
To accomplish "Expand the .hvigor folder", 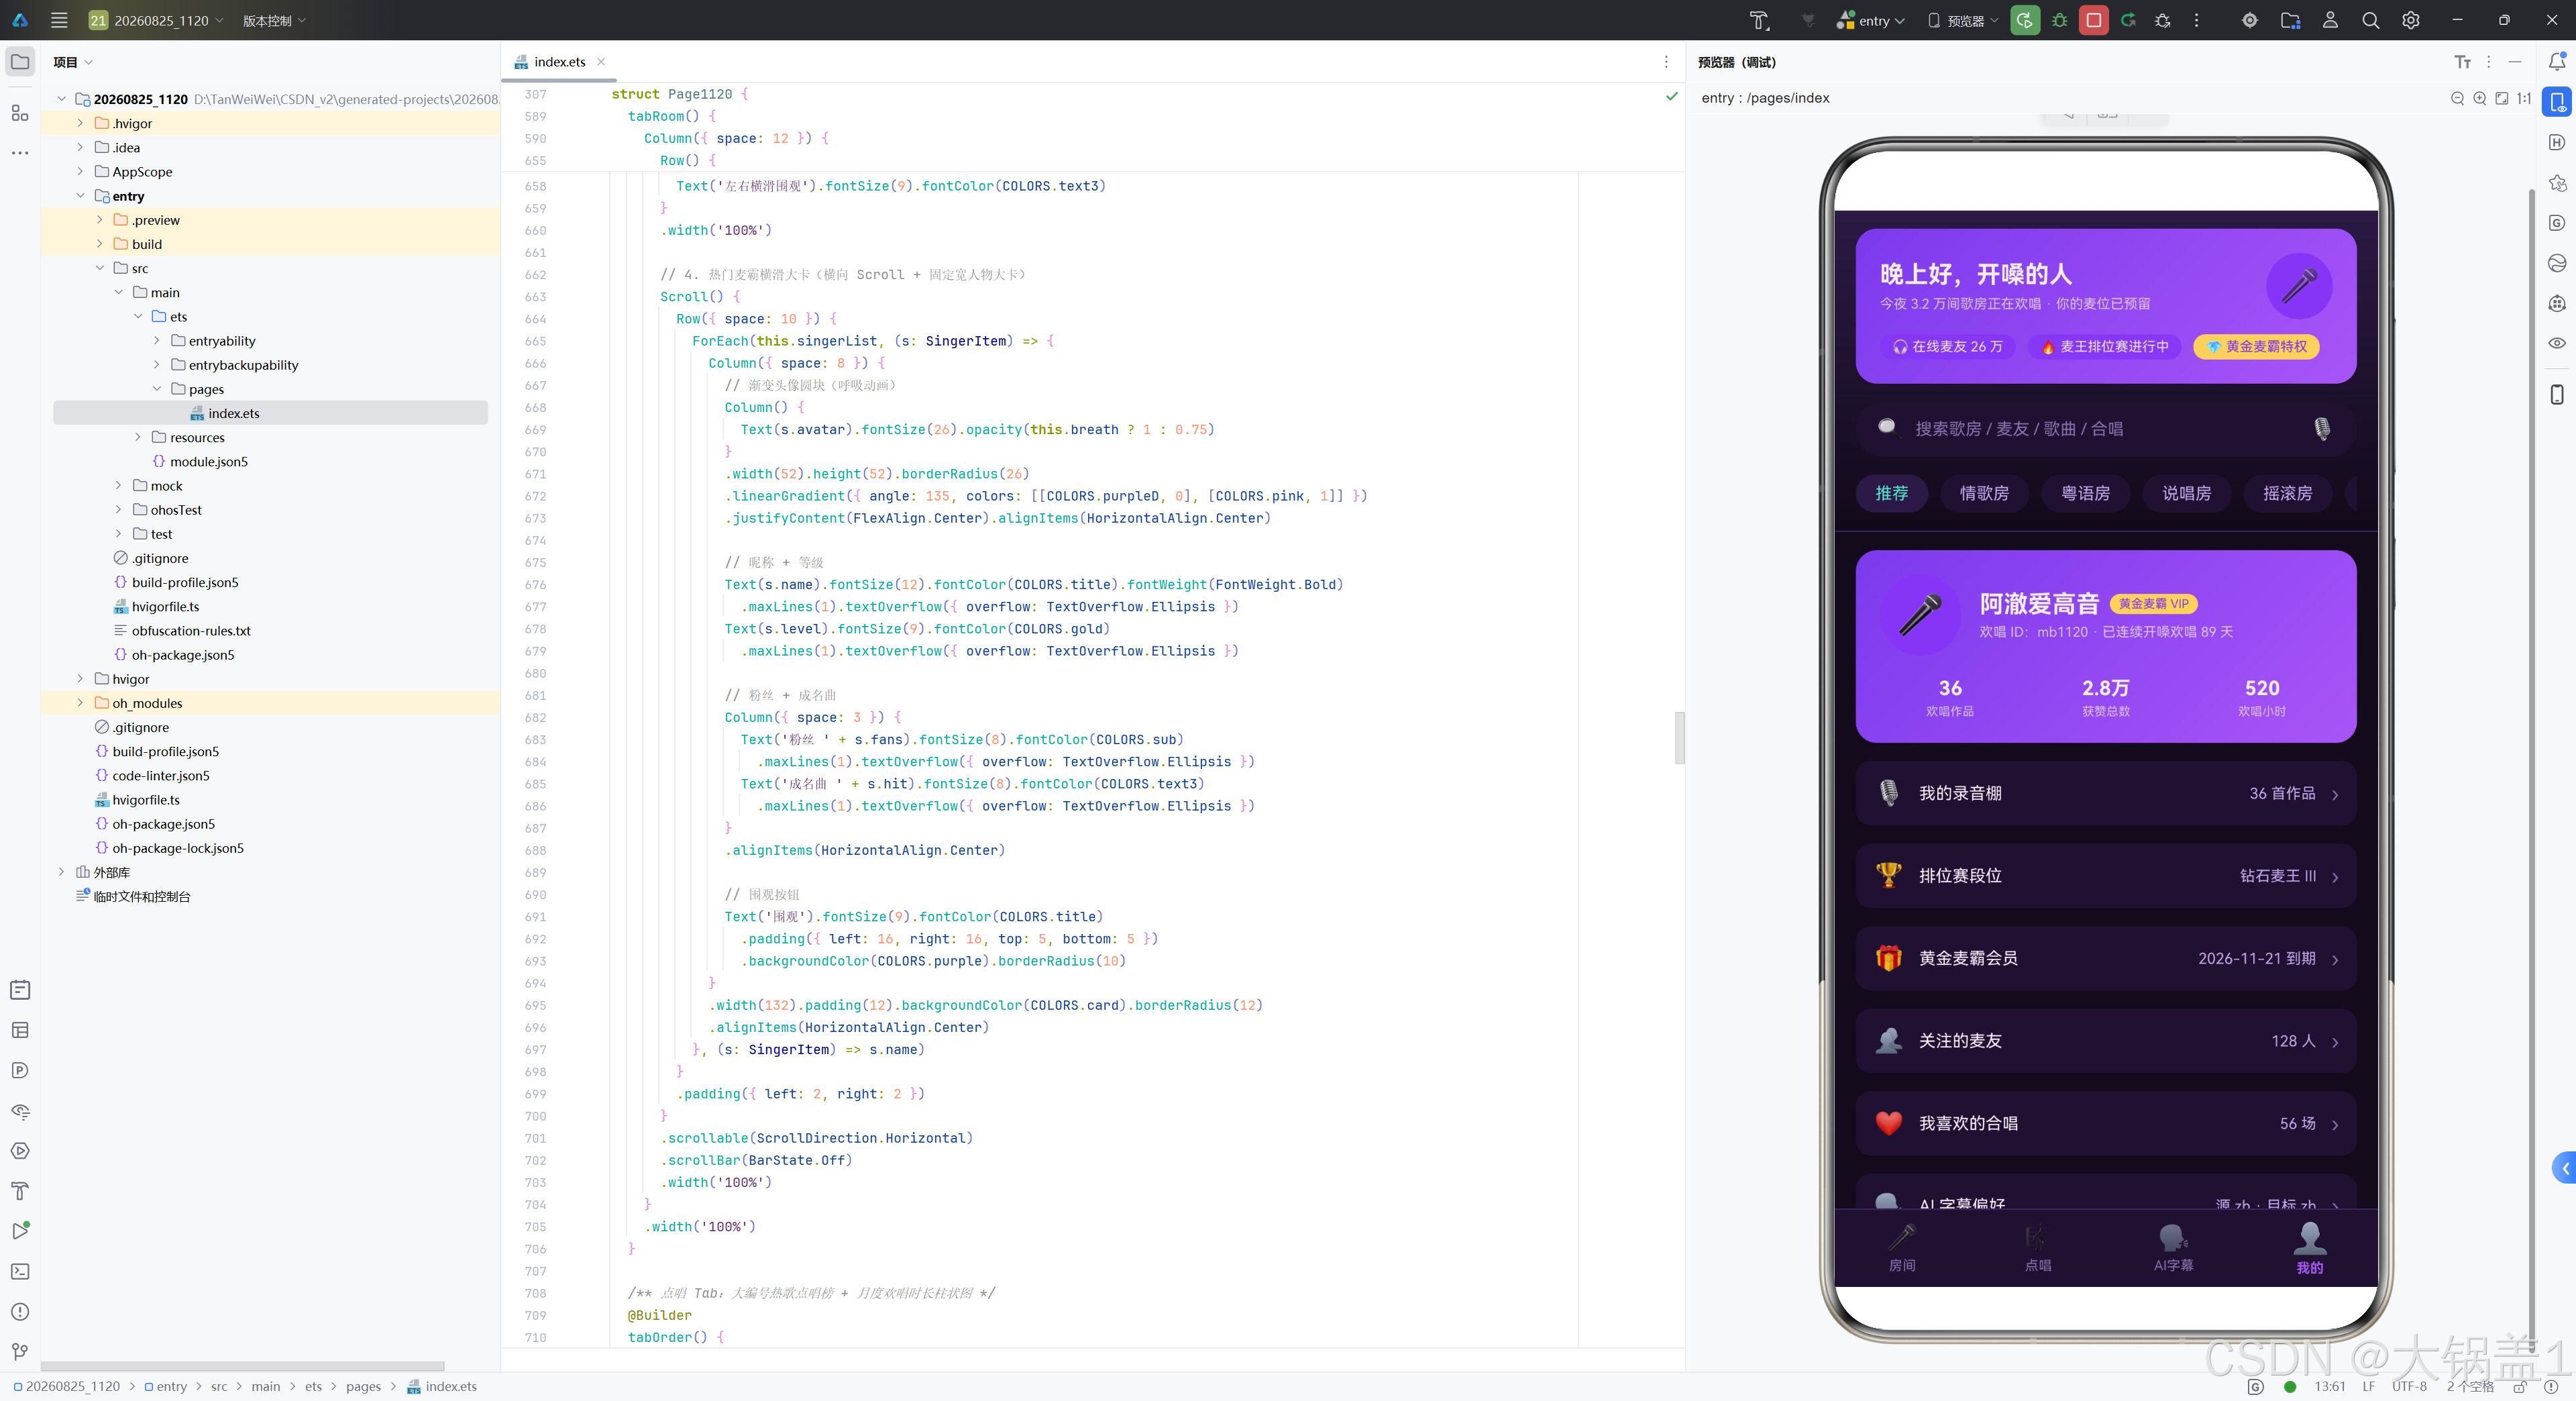I will tap(80, 123).
